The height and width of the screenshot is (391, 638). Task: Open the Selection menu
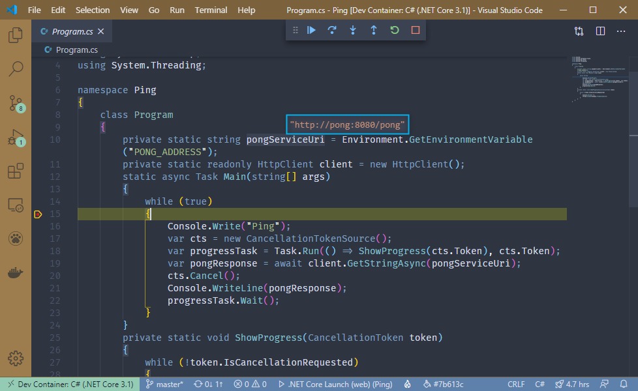(x=93, y=10)
